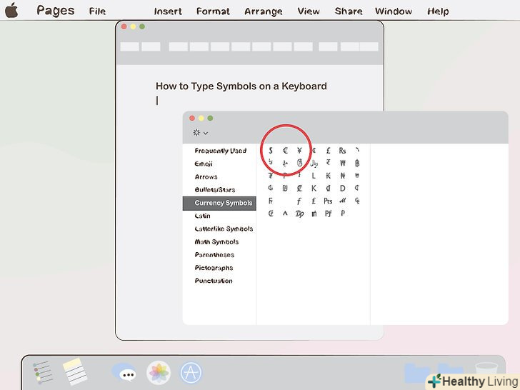The width and height of the screenshot is (520, 390).
Task: Insert the colon ₡ symbol
Action: (299, 189)
